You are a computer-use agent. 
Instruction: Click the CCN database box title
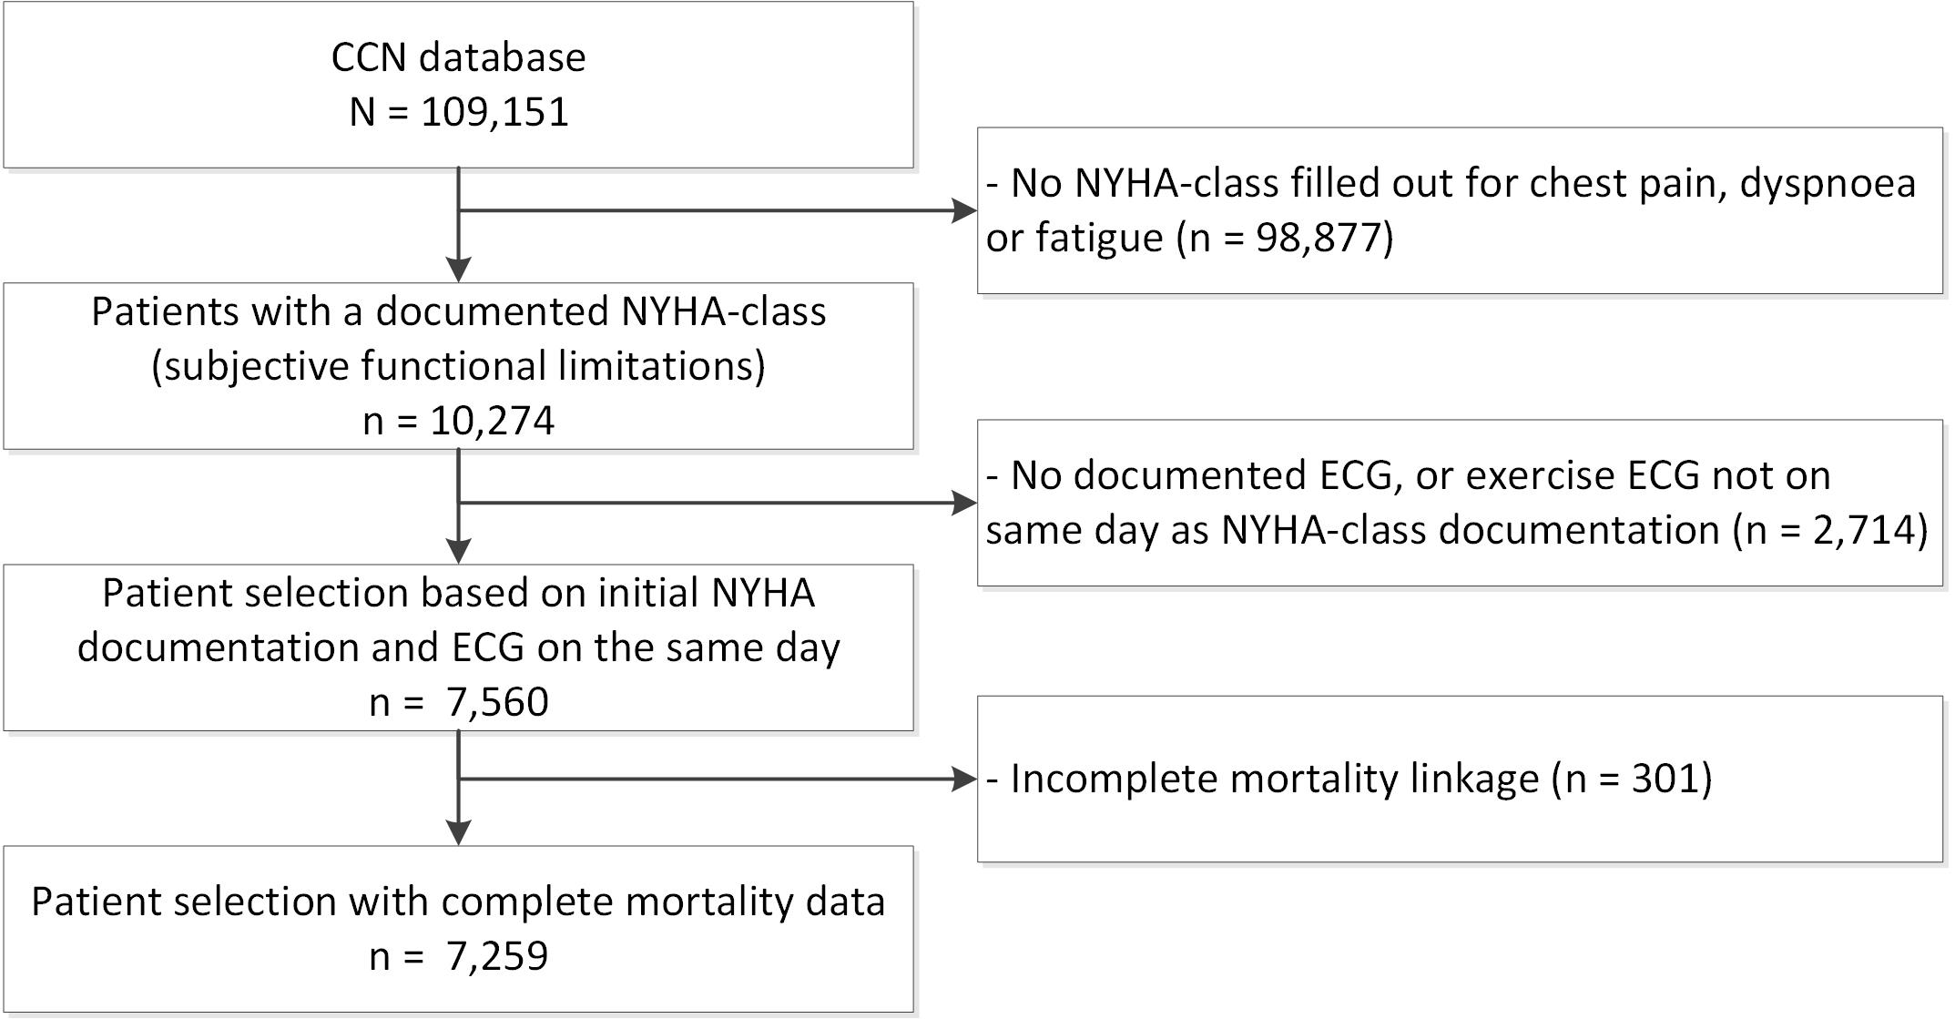[458, 57]
